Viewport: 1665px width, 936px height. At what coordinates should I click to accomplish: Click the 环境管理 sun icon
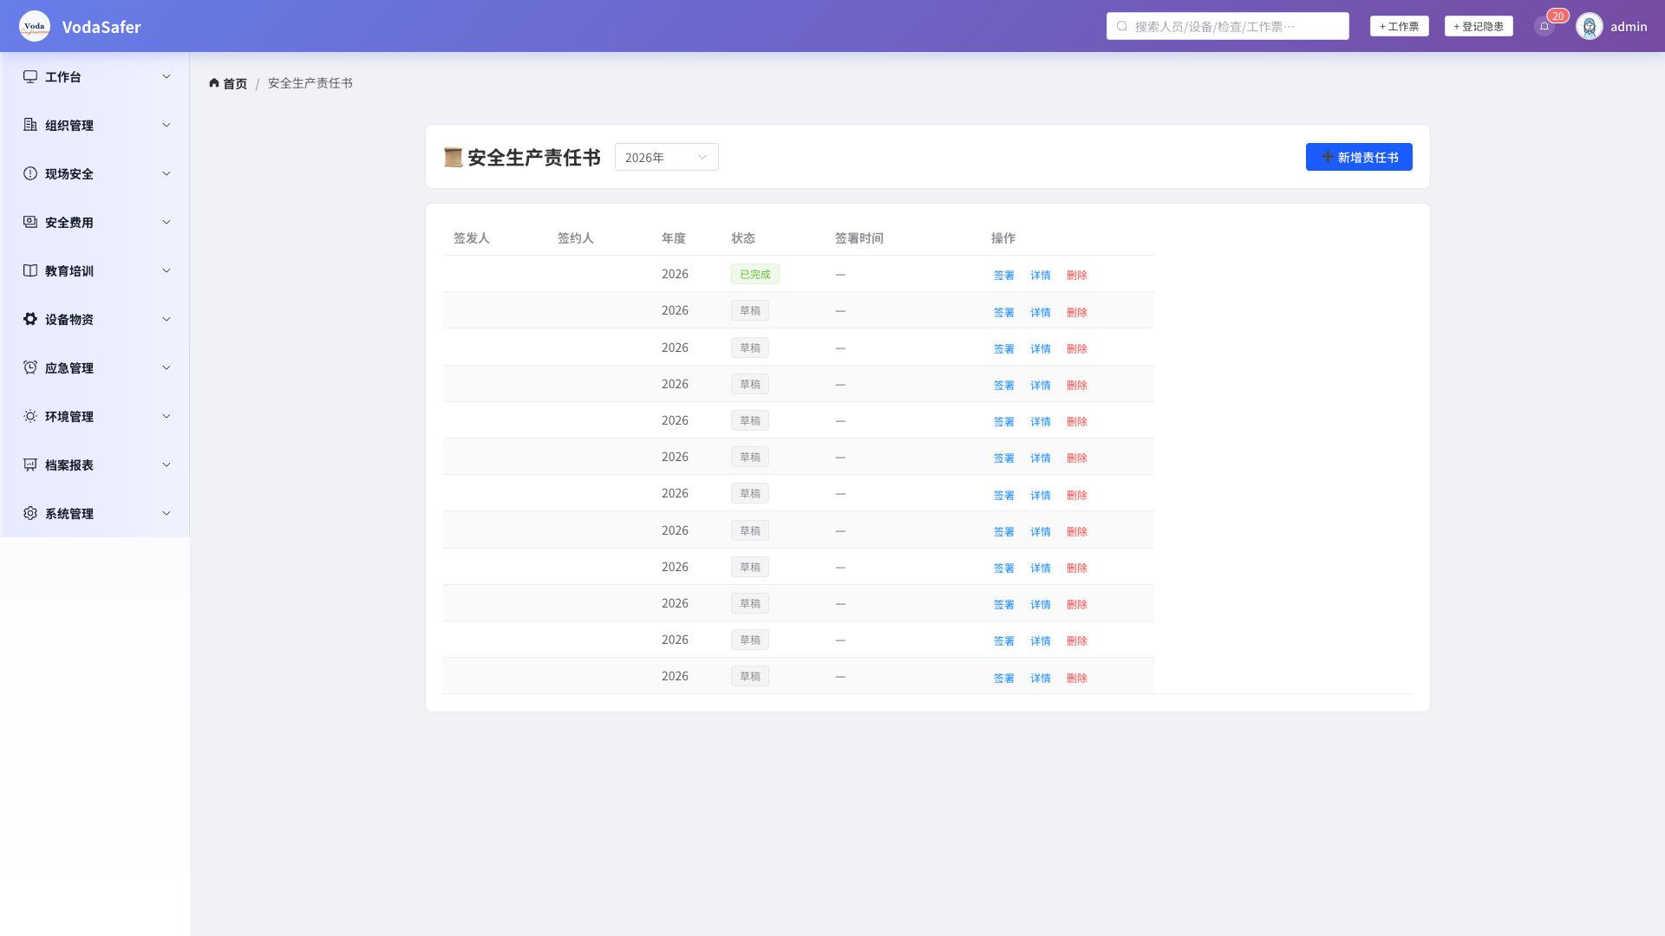pyautogui.click(x=30, y=416)
